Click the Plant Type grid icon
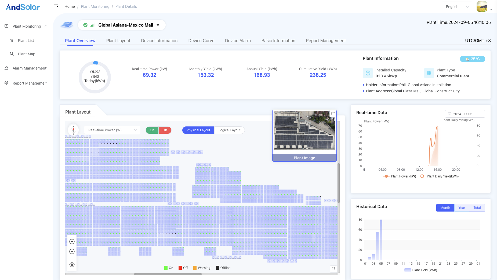497x280 pixels. (429, 73)
